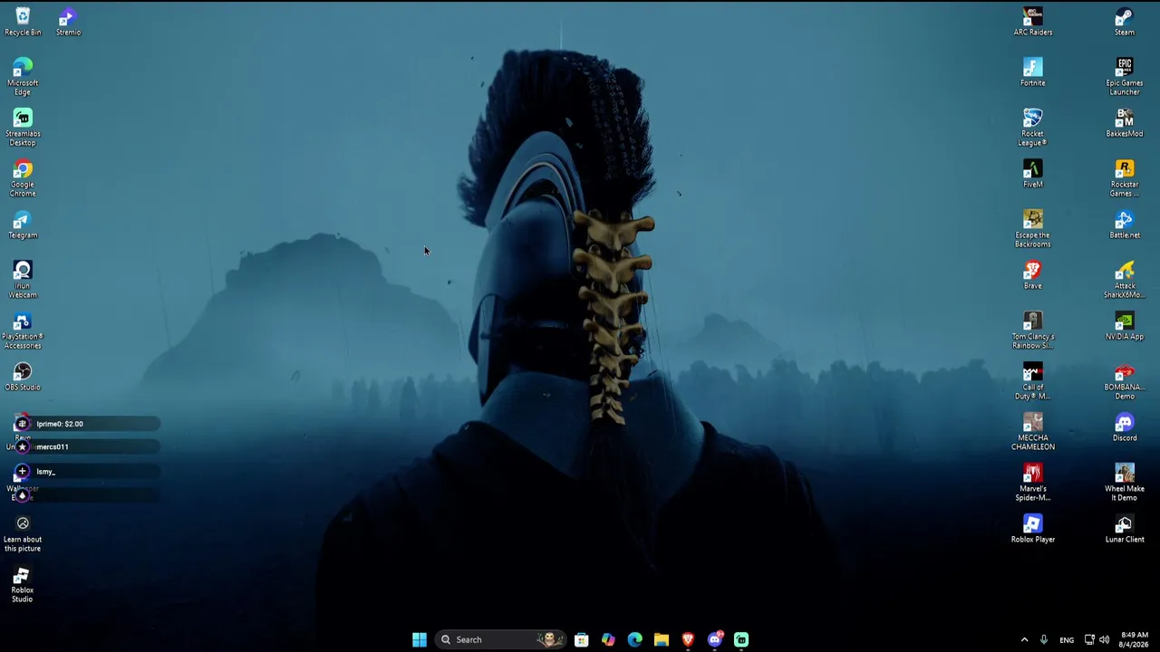Click the OBS Studio desktop icon
This screenshot has height=652, width=1160.
(23, 377)
